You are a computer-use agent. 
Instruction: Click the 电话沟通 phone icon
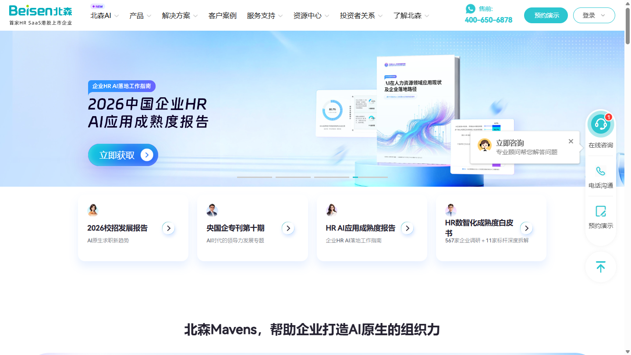coord(600,171)
